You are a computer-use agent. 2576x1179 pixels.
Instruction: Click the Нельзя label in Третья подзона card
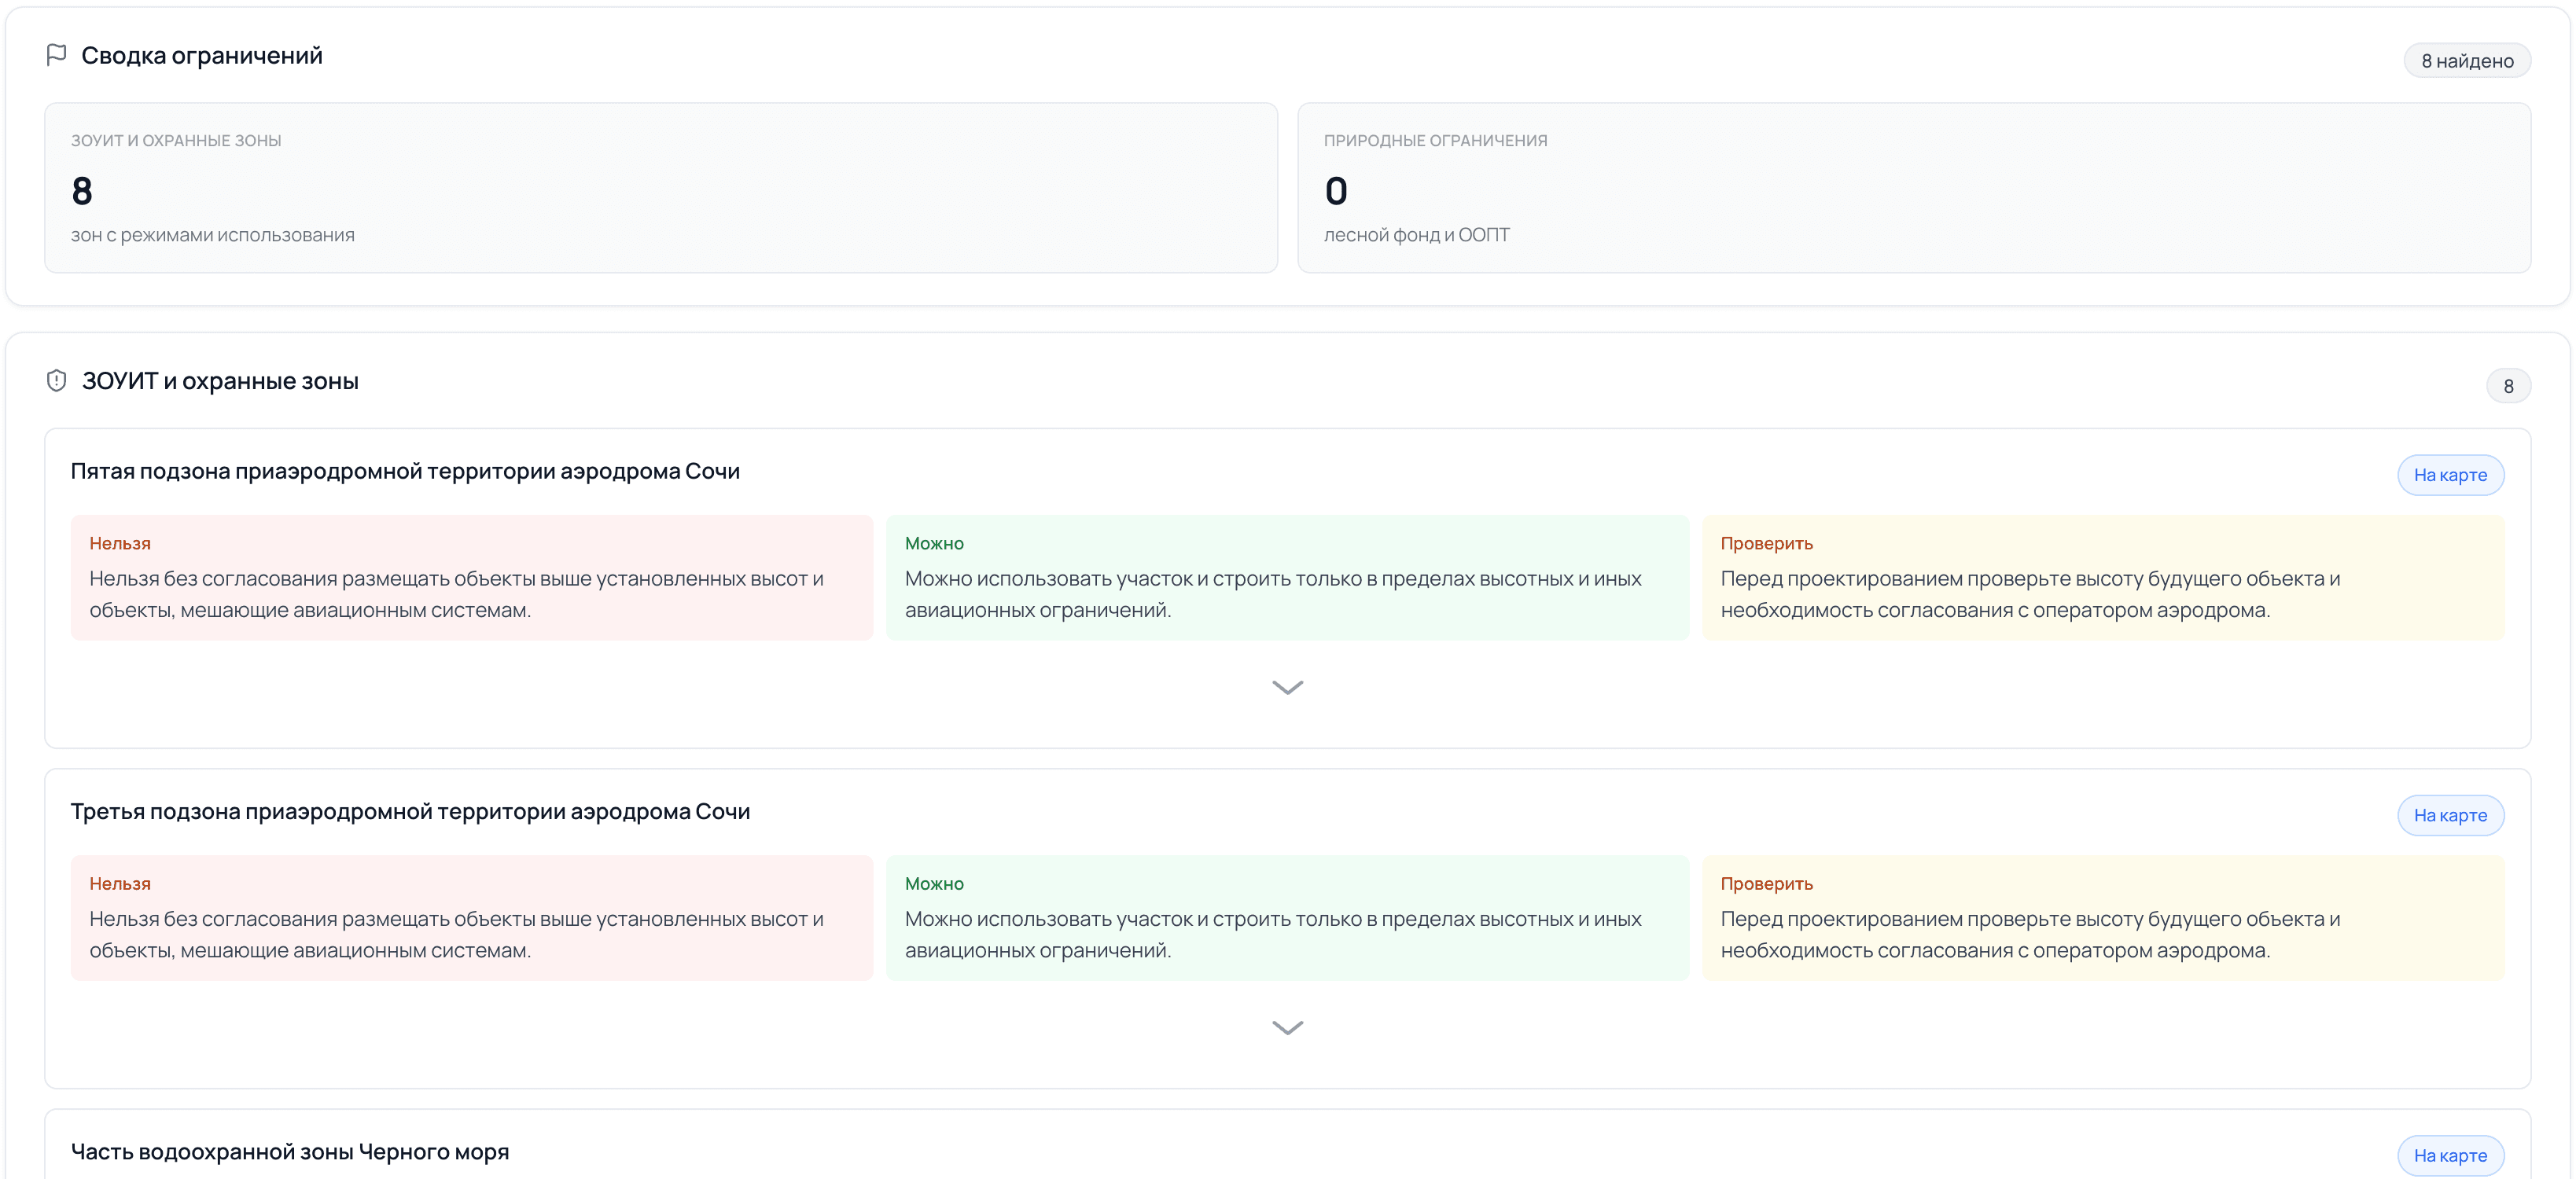(x=120, y=884)
